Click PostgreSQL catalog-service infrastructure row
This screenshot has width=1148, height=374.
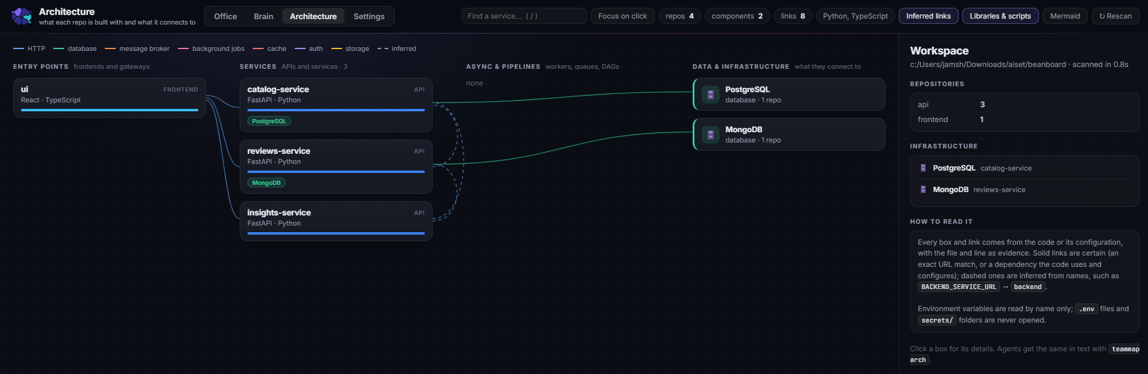click(1024, 168)
